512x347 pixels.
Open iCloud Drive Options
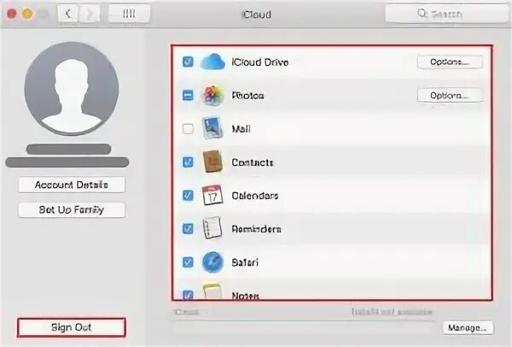tap(450, 62)
